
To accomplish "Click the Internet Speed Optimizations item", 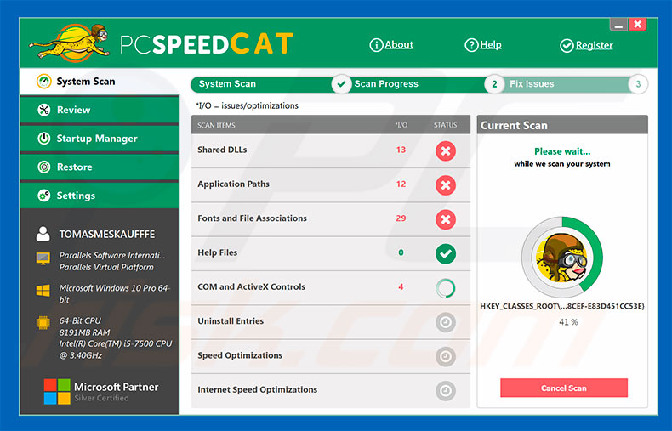I will point(330,391).
